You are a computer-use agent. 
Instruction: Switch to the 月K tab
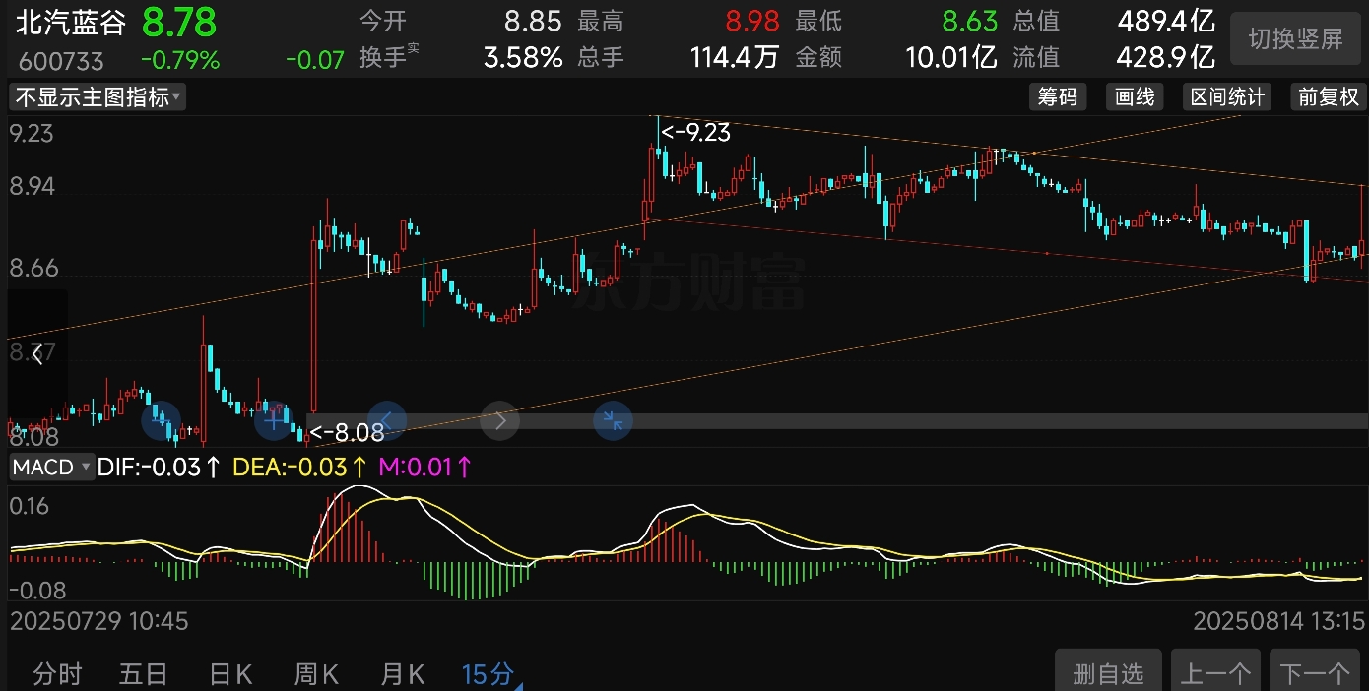403,674
